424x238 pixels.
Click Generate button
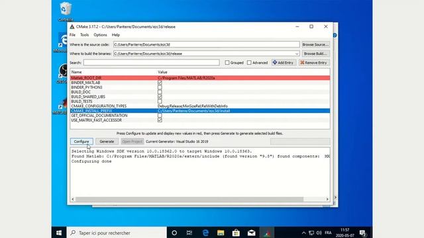[x=107, y=141]
